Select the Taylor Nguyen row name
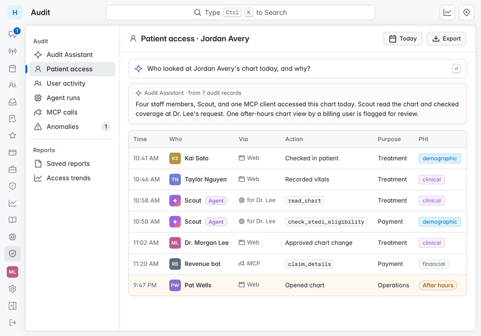Viewport: 481px width, 336px height. pyautogui.click(x=205, y=180)
